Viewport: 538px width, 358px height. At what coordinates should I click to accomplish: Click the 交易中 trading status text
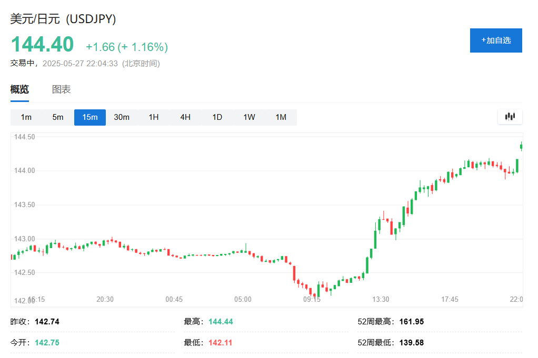(22, 63)
